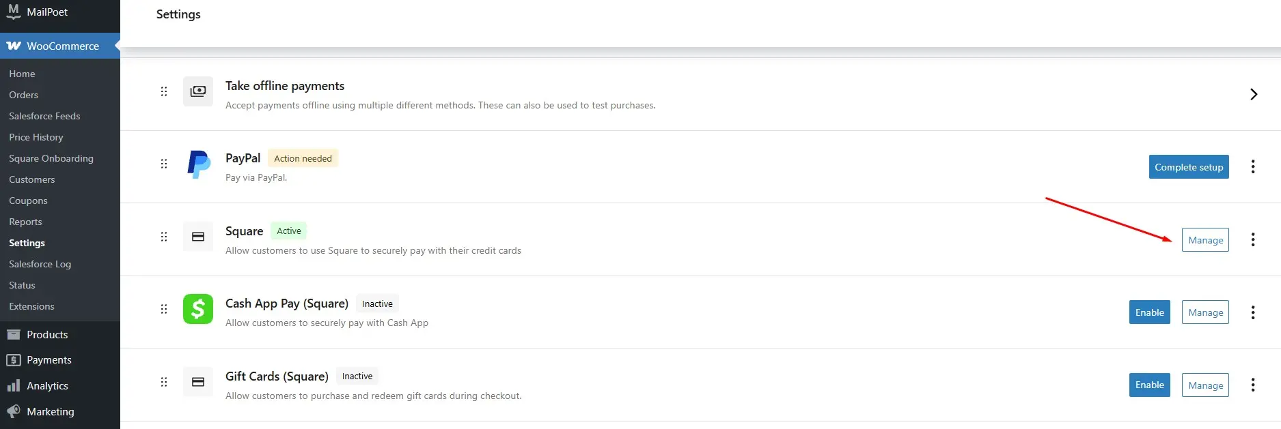Viewport: 1281px width, 429px height.
Task: Grab the drag handle for Take offline payments
Action: coord(164,91)
